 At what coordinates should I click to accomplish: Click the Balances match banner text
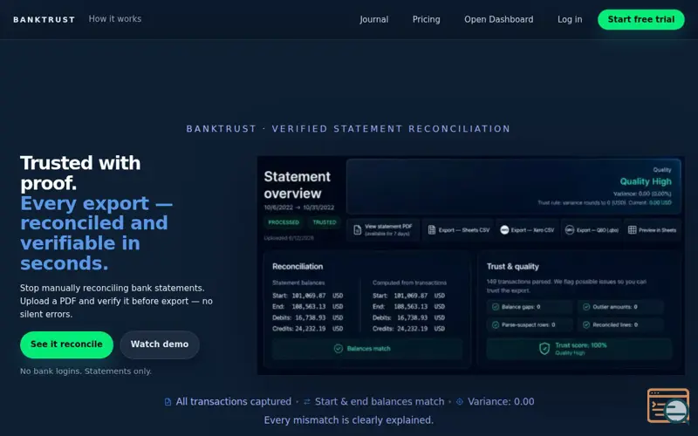pos(368,349)
